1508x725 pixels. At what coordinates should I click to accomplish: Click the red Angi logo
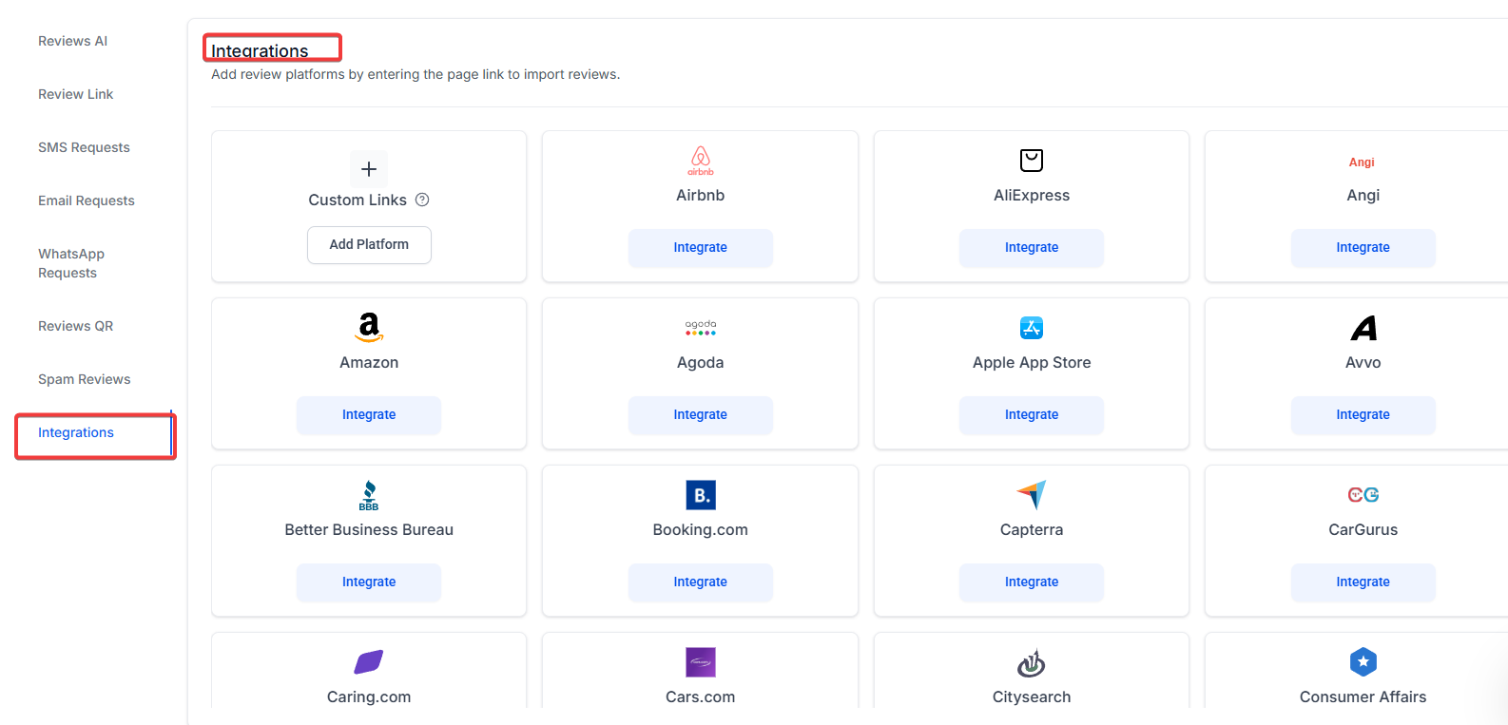point(1362,162)
